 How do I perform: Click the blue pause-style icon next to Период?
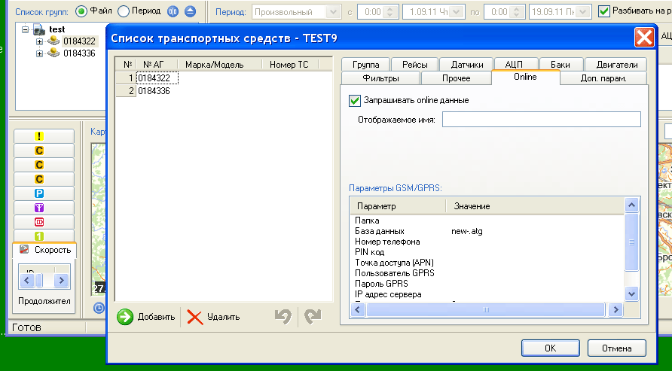173,11
